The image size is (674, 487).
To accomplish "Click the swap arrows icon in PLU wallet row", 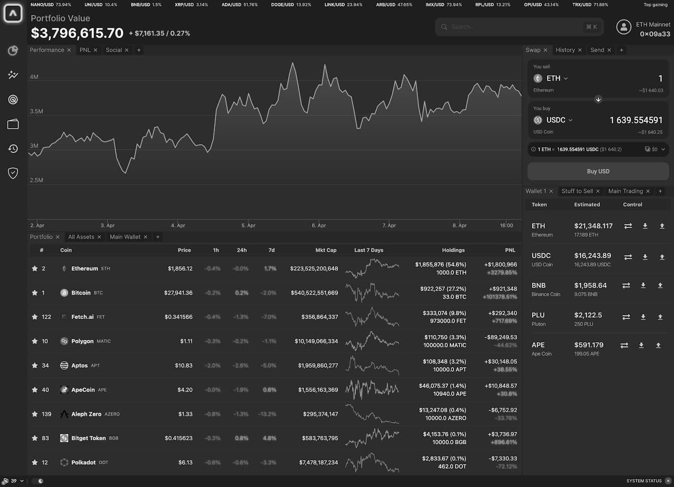I will (626, 317).
